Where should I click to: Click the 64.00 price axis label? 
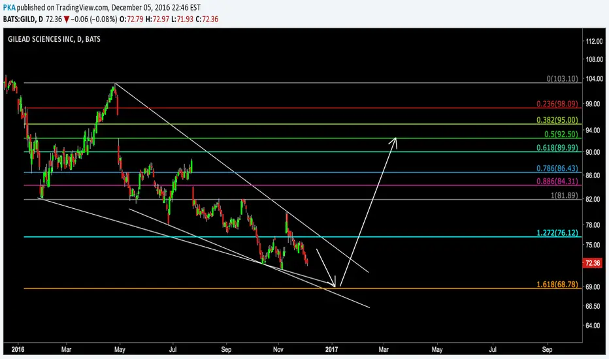click(593, 326)
